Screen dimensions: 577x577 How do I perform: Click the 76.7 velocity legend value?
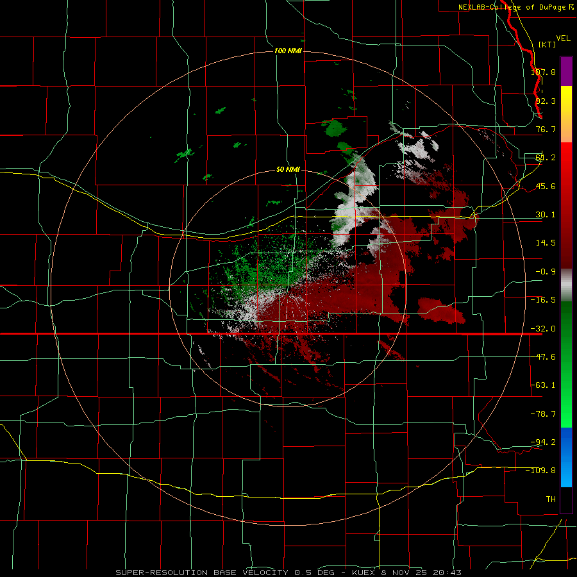[x=546, y=129]
